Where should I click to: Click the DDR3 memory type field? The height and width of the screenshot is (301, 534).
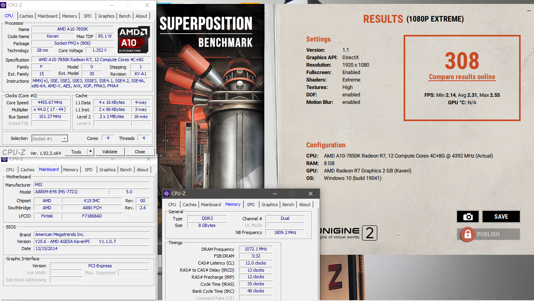207,219
